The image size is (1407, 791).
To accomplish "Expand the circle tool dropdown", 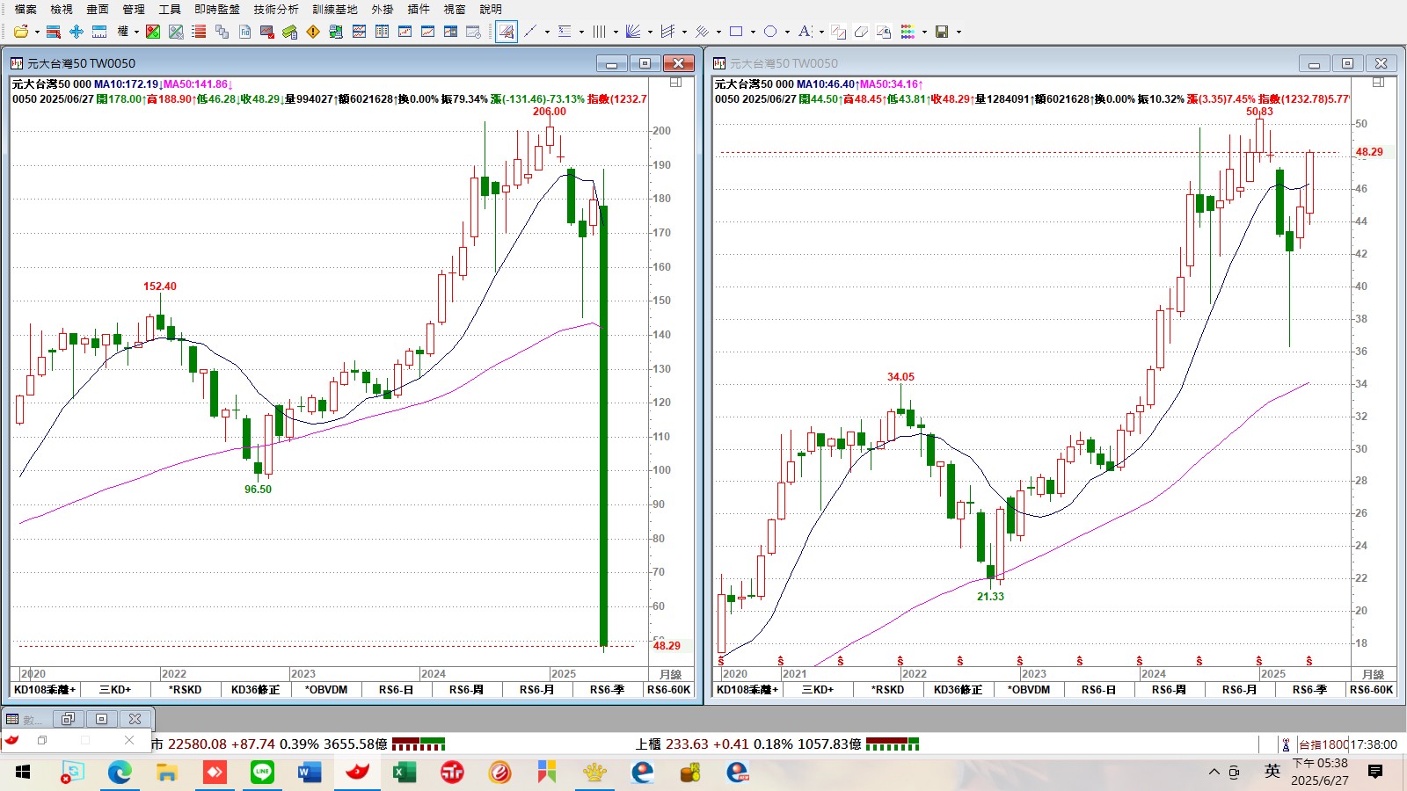I will (x=787, y=33).
